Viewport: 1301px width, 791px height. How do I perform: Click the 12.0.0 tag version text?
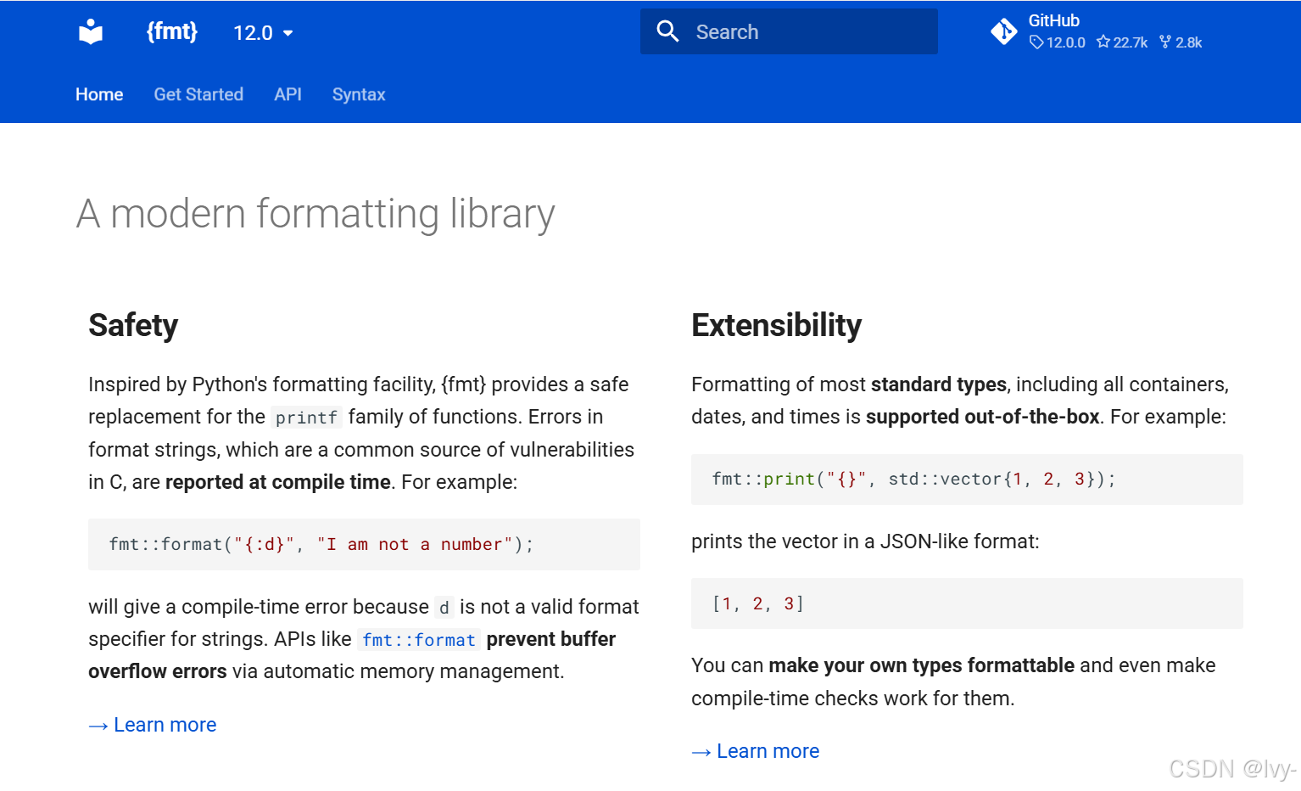(1066, 42)
